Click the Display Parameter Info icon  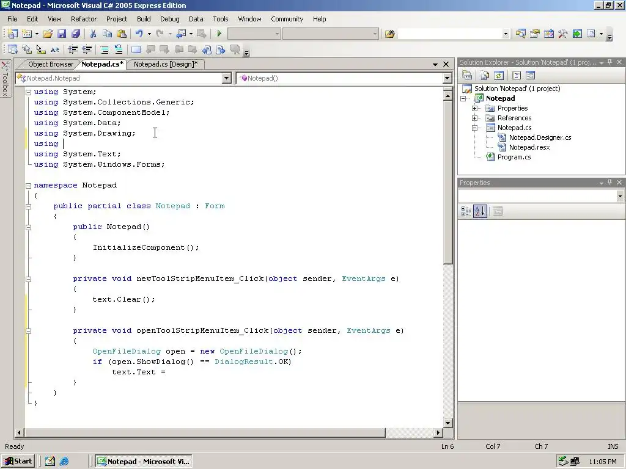[x=27, y=49]
